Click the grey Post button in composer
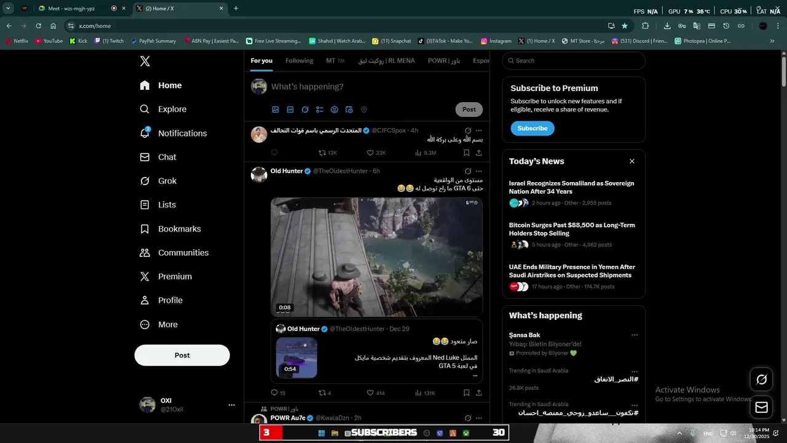Image resolution: width=787 pixels, height=443 pixels. click(x=469, y=110)
